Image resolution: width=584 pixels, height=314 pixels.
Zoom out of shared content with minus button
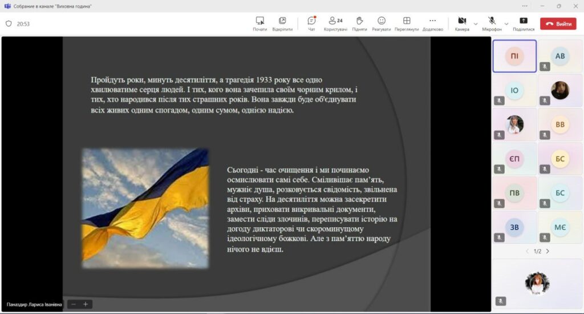(x=74, y=304)
